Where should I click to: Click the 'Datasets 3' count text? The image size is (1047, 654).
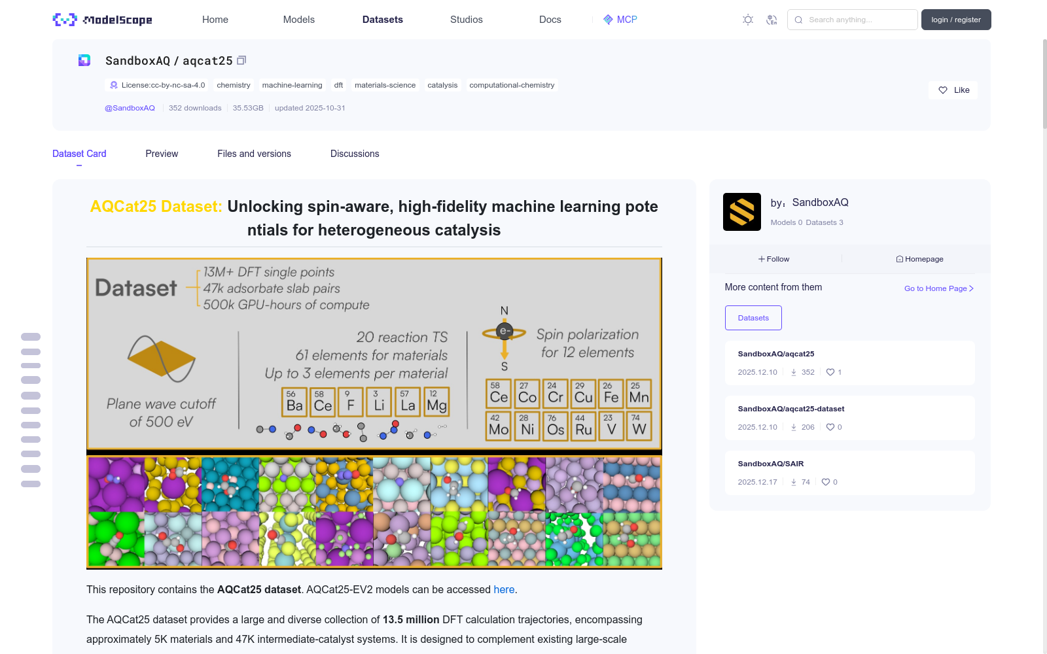click(x=825, y=222)
